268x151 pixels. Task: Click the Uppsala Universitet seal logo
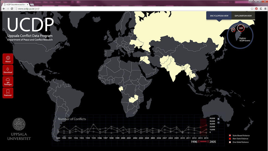(19, 124)
